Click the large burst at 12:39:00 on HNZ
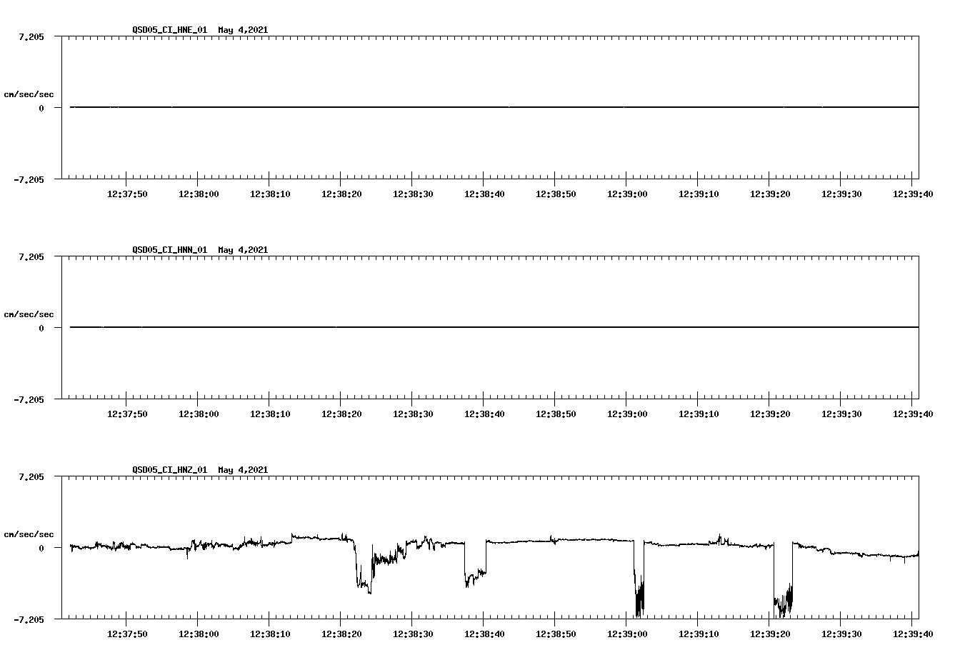The height and width of the screenshot is (660, 970). pyautogui.click(x=639, y=600)
